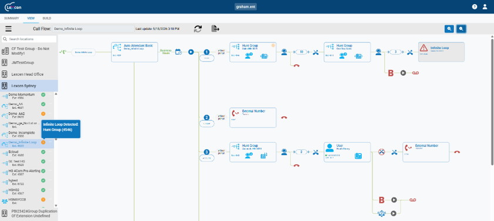This screenshot has height=221, width=494.
Task: Open Demo_incomplete call flow
Action: [x=21, y=134]
